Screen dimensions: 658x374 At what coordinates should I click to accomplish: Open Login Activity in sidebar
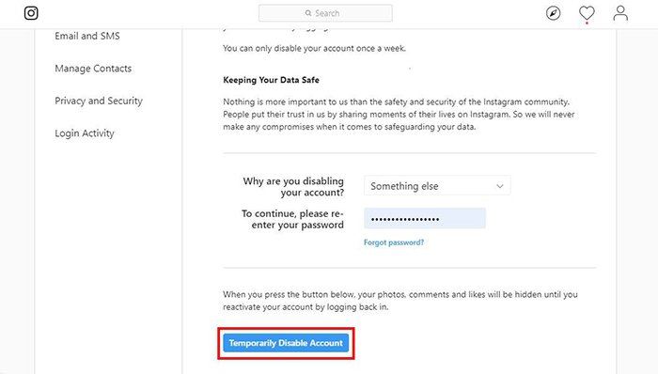pos(85,133)
